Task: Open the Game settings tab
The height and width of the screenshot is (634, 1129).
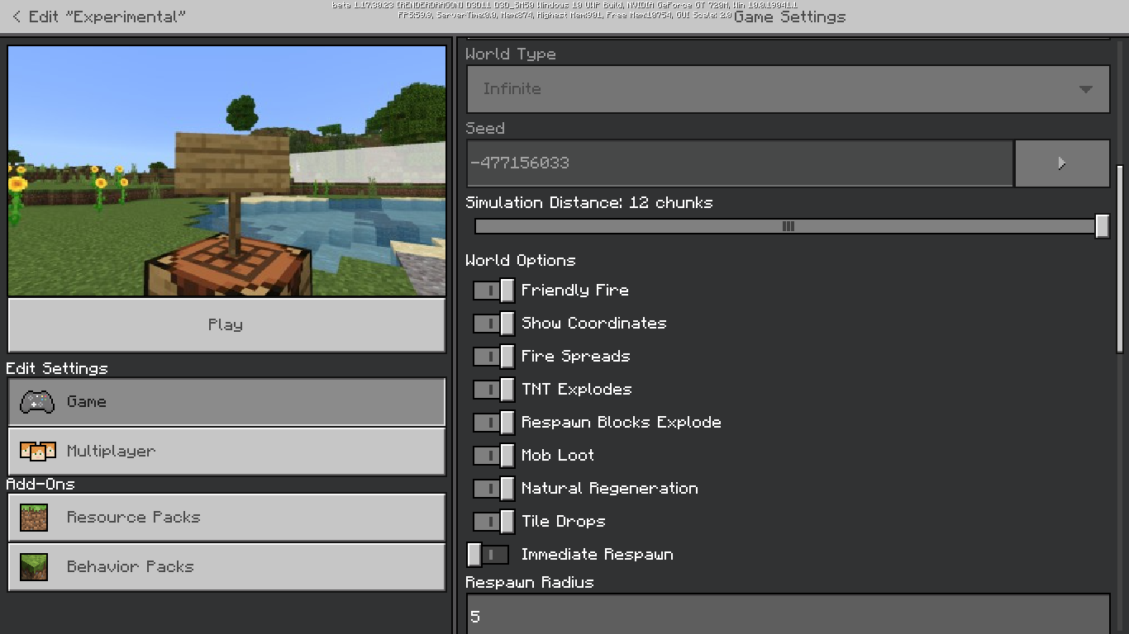Action: point(226,402)
